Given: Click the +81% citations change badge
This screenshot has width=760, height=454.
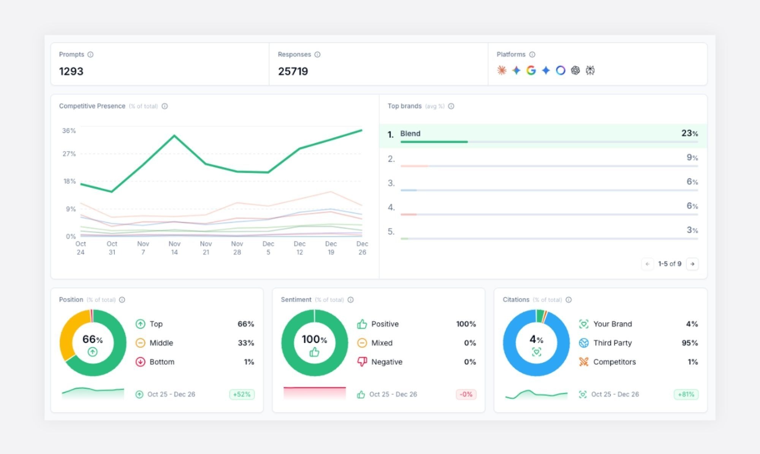Looking at the screenshot, I should [x=686, y=394].
